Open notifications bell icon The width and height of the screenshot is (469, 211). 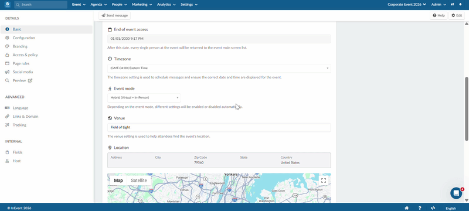coord(460,5)
